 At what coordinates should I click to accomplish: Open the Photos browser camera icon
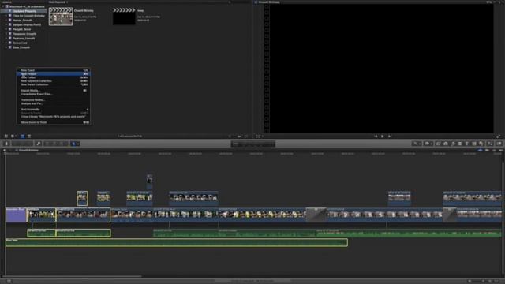[x=446, y=144]
